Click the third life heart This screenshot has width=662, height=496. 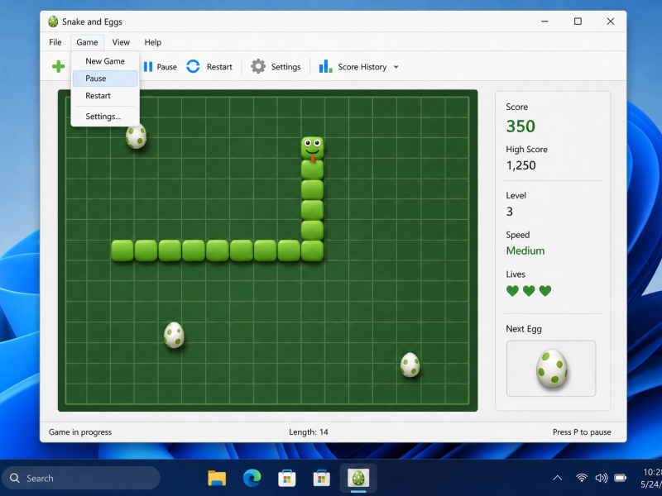tap(545, 291)
